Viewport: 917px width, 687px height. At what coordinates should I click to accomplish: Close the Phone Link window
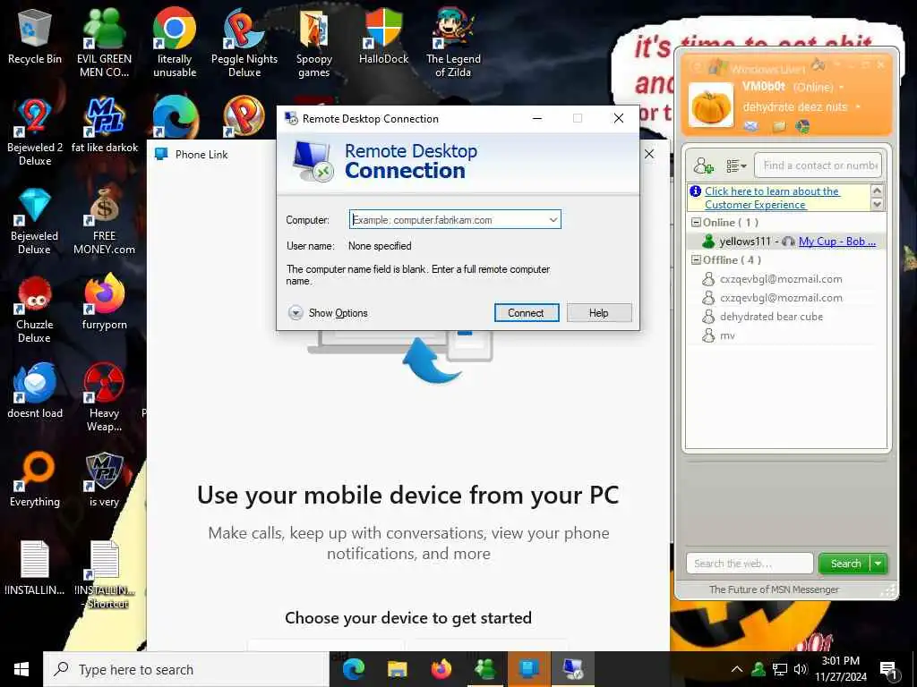(649, 154)
